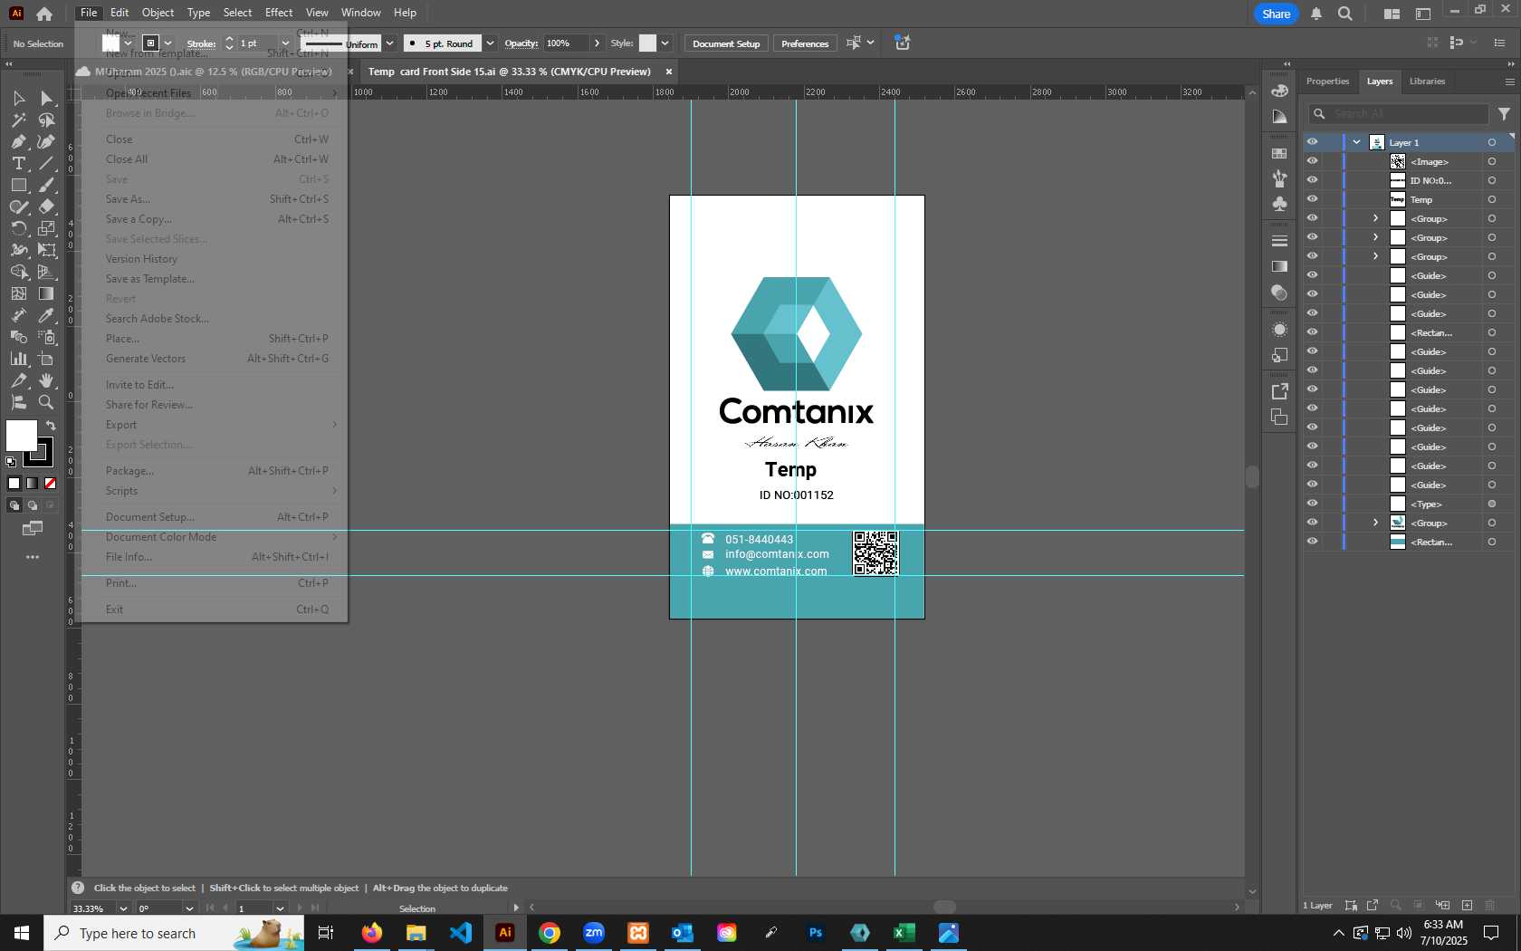Image resolution: width=1521 pixels, height=951 pixels.
Task: Select the Paintbrush tool
Action: [x=46, y=185]
